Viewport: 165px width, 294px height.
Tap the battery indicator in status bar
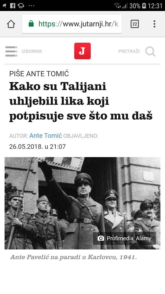[144, 6]
